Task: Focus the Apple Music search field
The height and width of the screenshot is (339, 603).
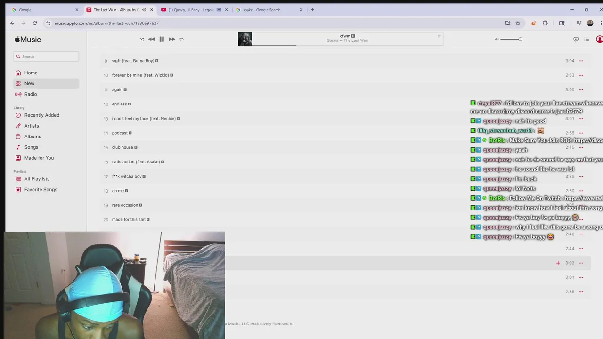Action: [x=46, y=56]
